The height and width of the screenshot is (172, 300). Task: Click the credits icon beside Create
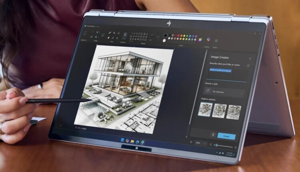[213, 135]
